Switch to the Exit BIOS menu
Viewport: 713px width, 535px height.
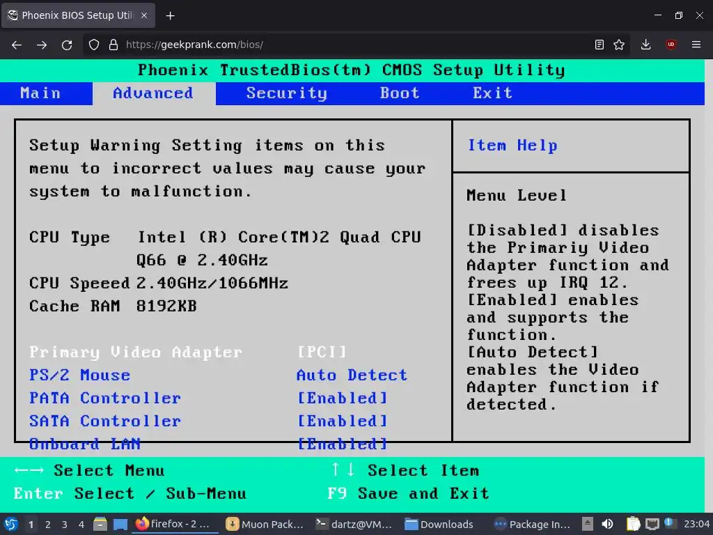[x=492, y=93]
